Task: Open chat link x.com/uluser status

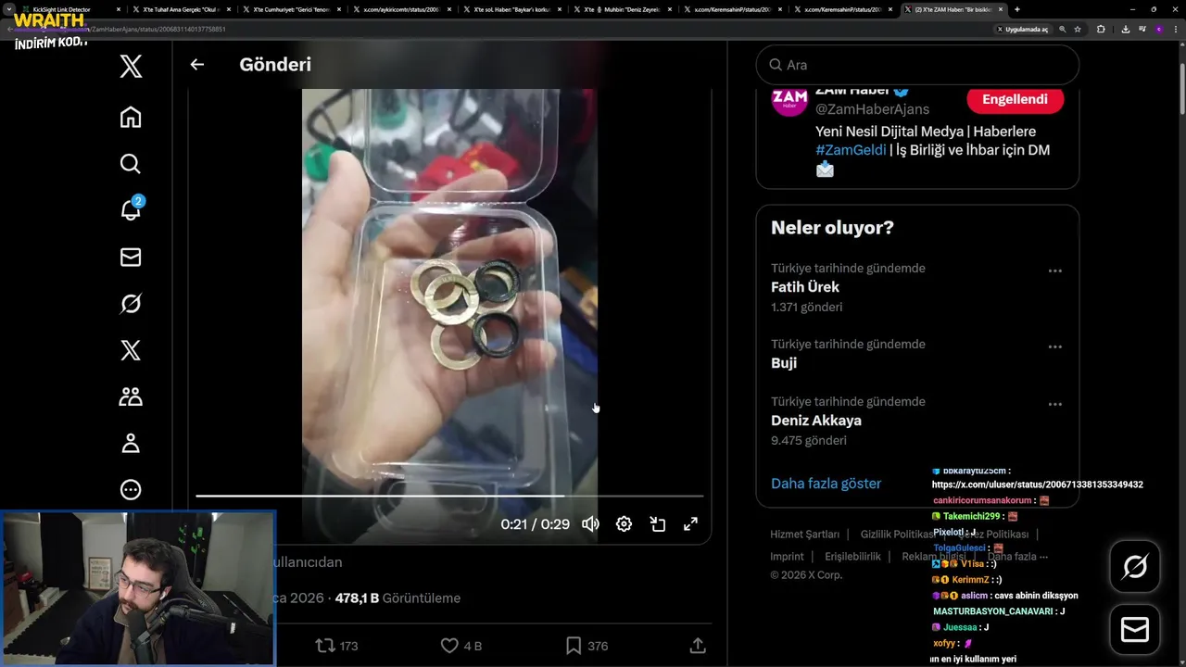Action: tap(1037, 485)
